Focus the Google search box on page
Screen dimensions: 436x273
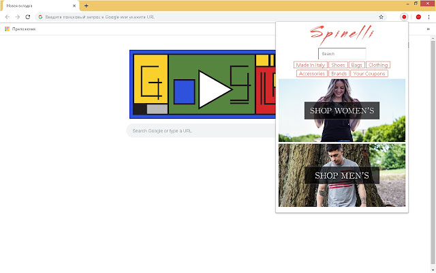[x=201, y=130]
